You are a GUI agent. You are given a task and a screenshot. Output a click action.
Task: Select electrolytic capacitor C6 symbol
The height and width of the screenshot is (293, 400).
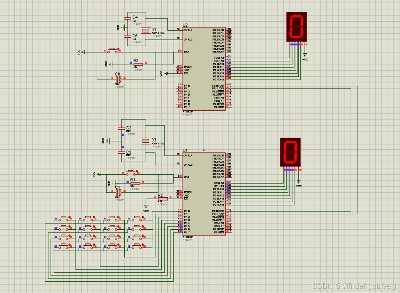pyautogui.click(x=118, y=79)
